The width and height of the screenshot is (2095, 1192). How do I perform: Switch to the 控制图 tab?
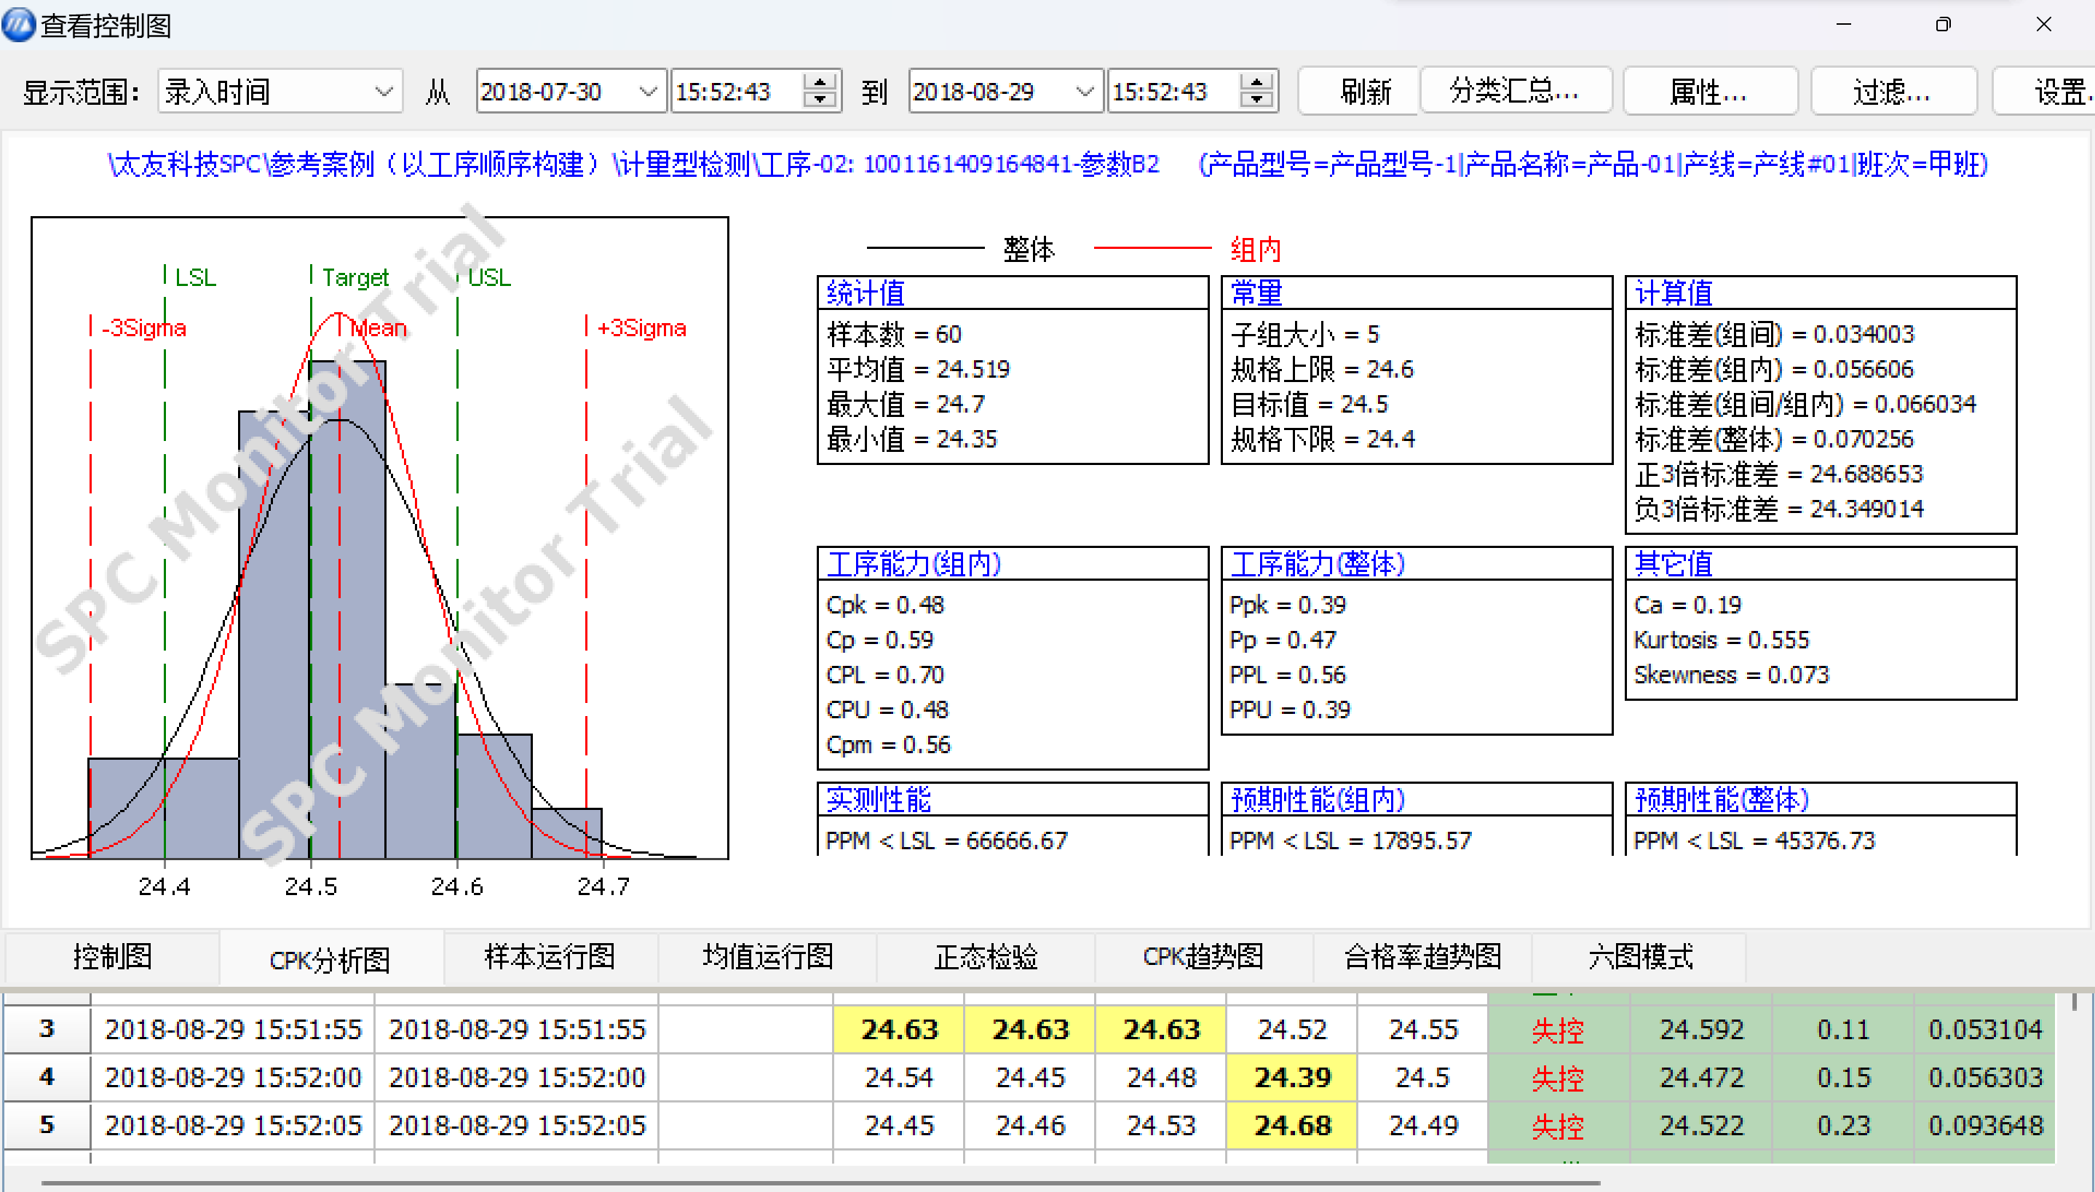[112, 956]
